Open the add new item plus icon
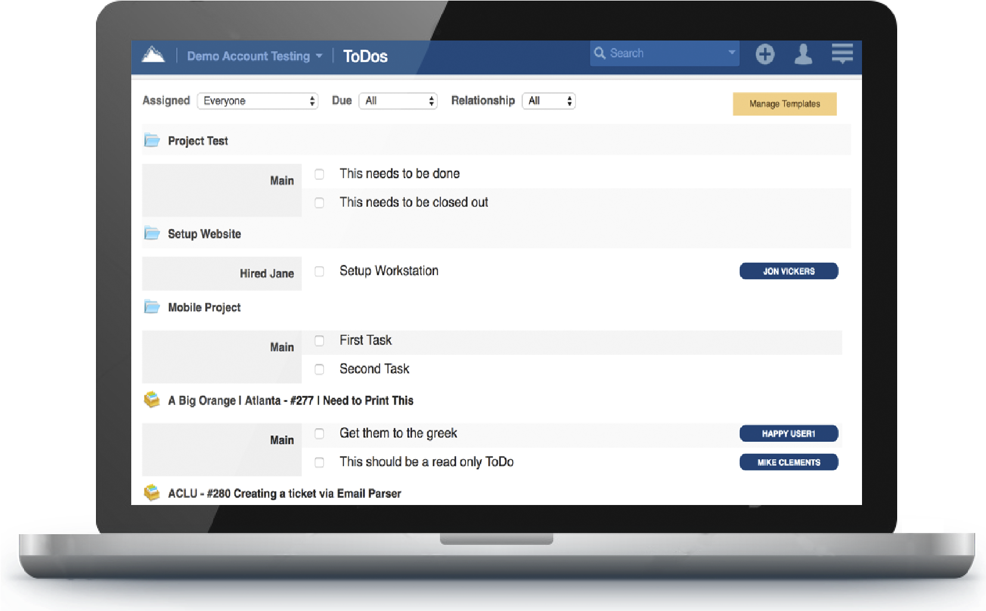Screen dimensions: 986x611 (x=765, y=54)
